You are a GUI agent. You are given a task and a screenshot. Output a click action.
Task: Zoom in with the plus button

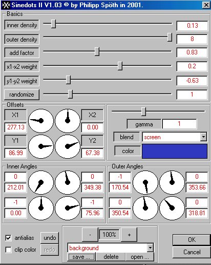pos(129,235)
